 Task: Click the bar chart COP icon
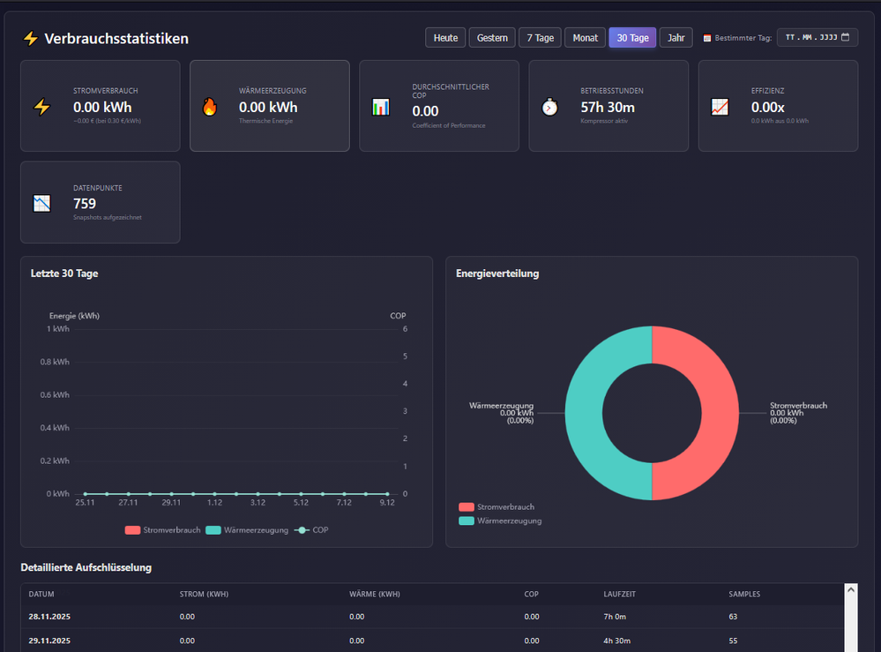(x=380, y=107)
